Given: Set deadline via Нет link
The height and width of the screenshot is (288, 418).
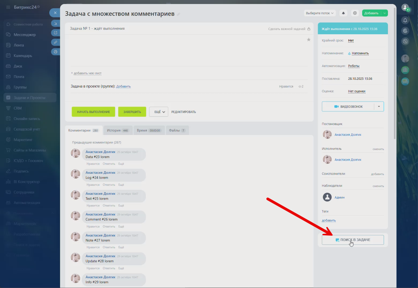Looking at the screenshot, I should [351, 40].
